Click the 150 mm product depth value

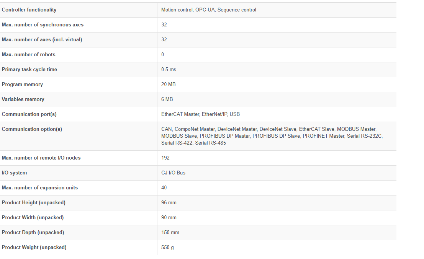(x=170, y=233)
